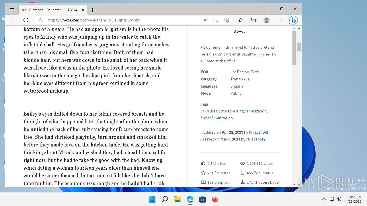The height and width of the screenshot is (206, 367).
Task: Launch Firefox from the taskbar
Action: (215, 199)
